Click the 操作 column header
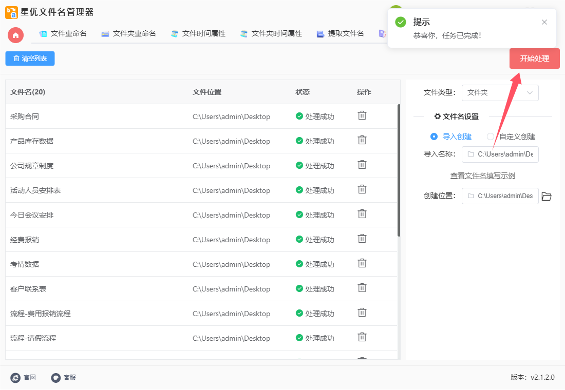Image resolution: width=565 pixels, height=390 pixels. tap(364, 92)
